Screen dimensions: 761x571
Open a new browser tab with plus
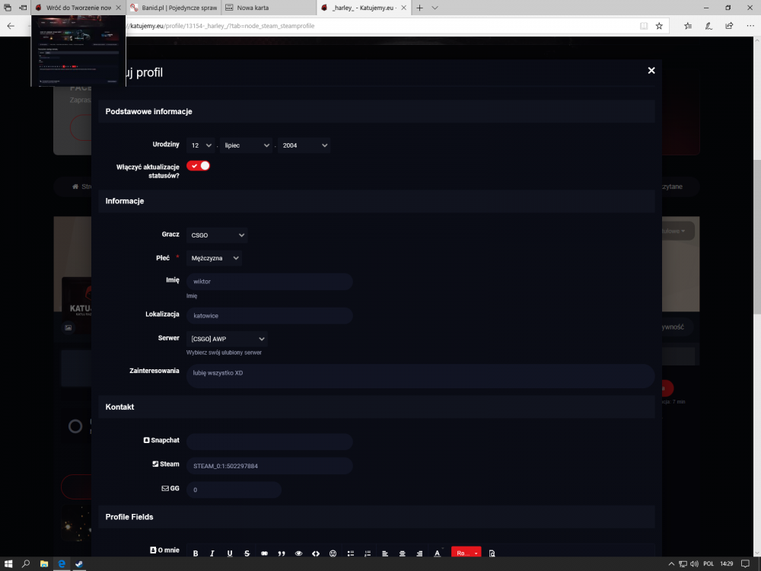(x=420, y=8)
